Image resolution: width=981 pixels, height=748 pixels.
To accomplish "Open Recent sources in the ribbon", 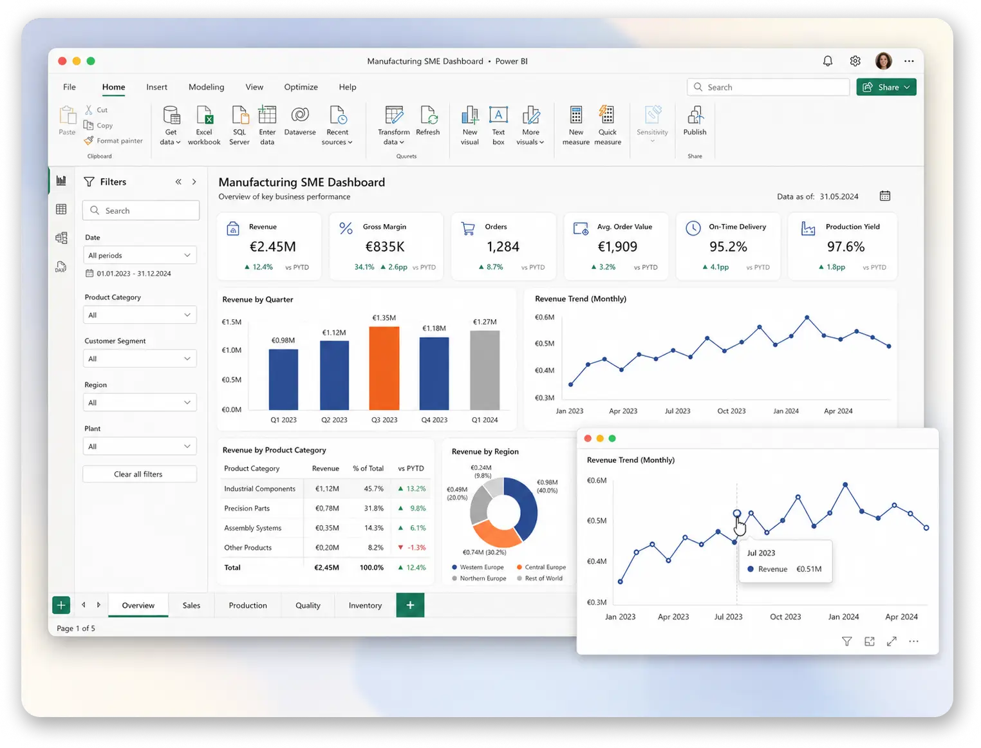I will (337, 126).
